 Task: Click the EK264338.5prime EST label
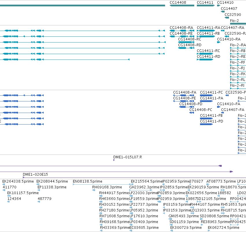click(18, 181)
